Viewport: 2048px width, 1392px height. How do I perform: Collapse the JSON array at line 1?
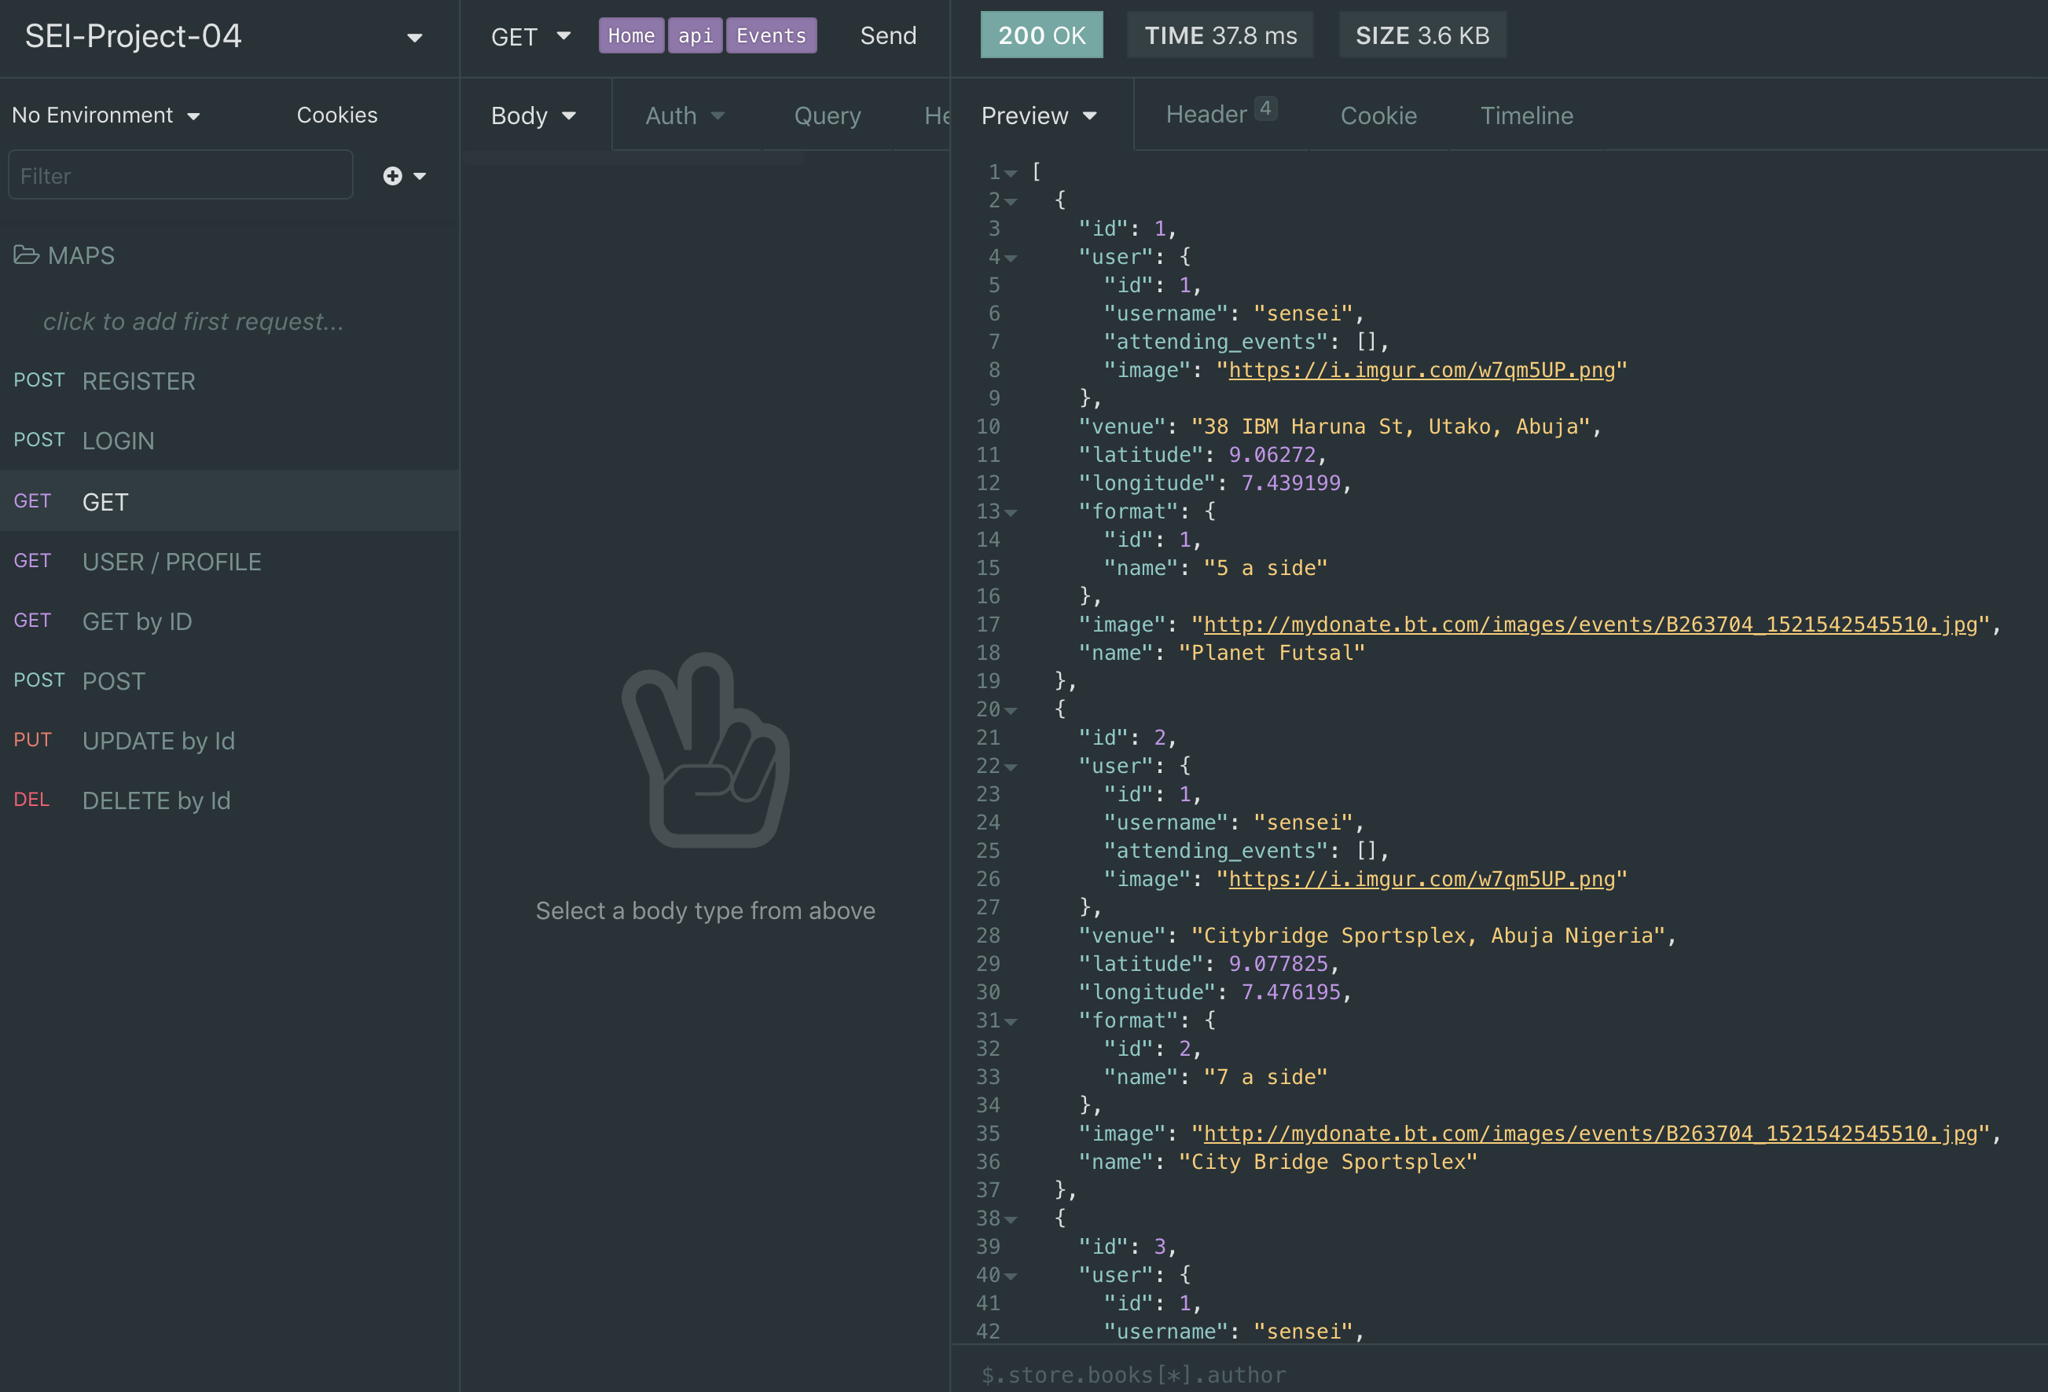pyautogui.click(x=1011, y=173)
